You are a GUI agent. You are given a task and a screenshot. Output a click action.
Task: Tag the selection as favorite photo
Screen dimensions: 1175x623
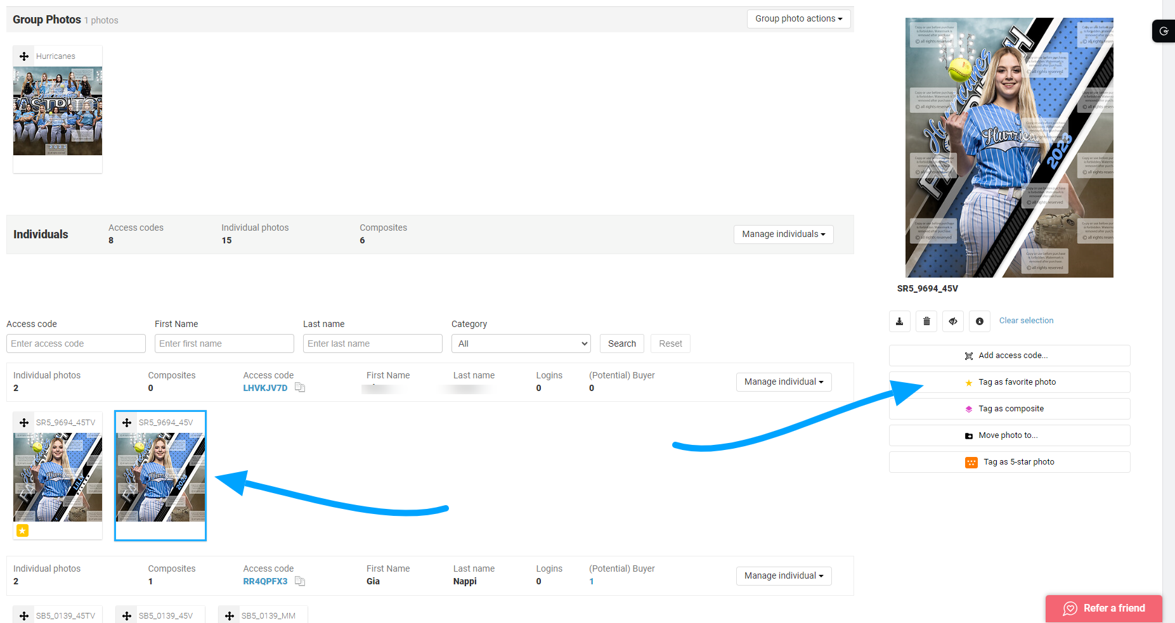pos(1009,382)
